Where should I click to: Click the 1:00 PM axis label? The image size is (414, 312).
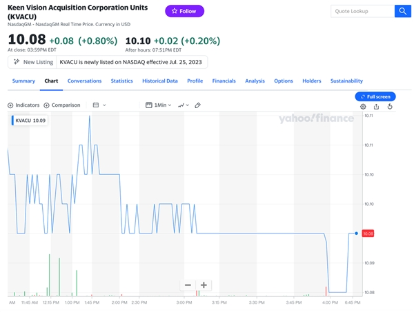coord(72,302)
